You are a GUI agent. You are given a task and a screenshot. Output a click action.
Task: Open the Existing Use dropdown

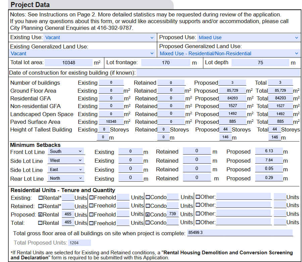point(99,37)
